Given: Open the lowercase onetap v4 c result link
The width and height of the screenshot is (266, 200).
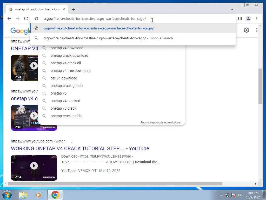Looking at the screenshot, I should click(x=24, y=98).
